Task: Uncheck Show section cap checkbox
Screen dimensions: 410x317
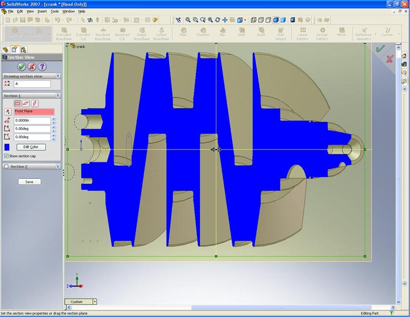Action: pos(7,156)
